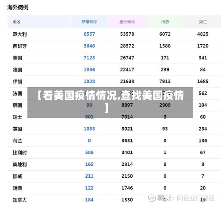Click recovered value 1588

click(165, 46)
